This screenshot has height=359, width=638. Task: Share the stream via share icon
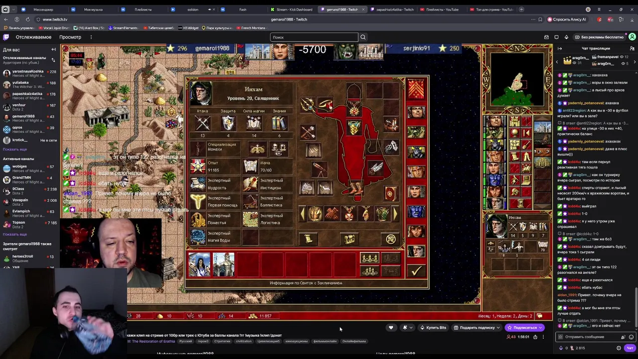(535, 337)
